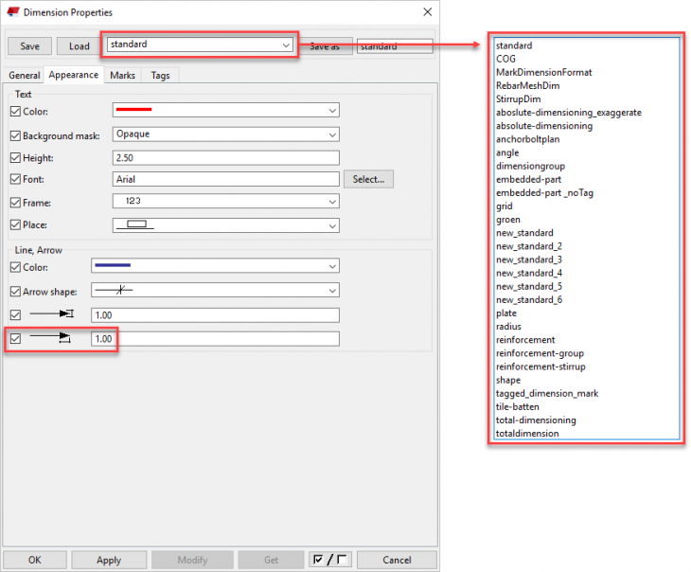Close the Dimension Properties dialog
This screenshot has height=572, width=691.
(x=427, y=12)
